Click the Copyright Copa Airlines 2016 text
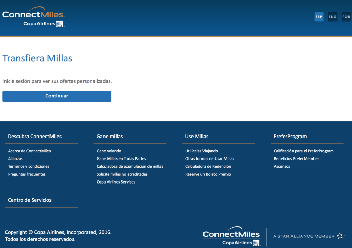This screenshot has width=352, height=248. tap(58, 232)
